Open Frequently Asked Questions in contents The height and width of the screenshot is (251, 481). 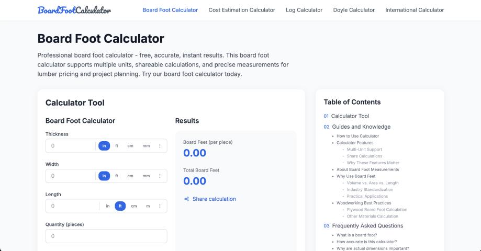367,226
